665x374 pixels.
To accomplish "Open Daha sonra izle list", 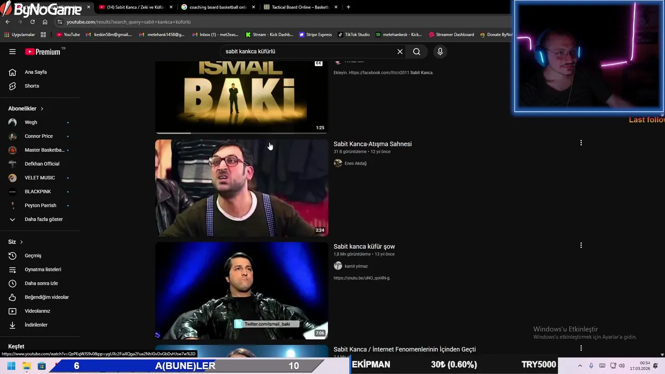I will pyautogui.click(x=40, y=283).
